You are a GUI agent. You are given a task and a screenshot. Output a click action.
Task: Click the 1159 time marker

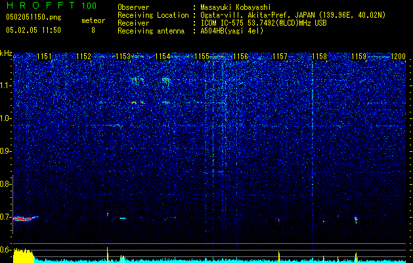359,57
